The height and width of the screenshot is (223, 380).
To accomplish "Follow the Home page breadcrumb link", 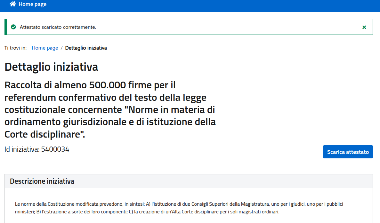I will pos(45,48).
